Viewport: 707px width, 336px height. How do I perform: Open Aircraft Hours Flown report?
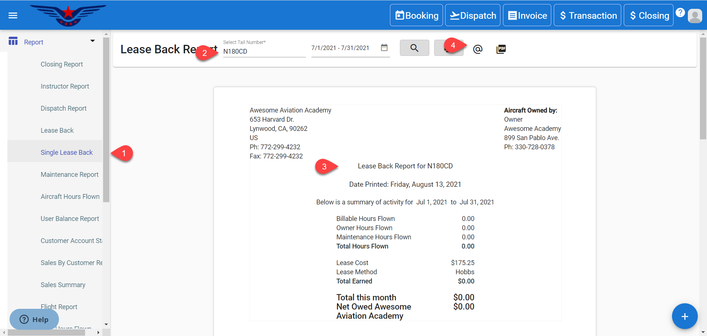pyautogui.click(x=70, y=197)
